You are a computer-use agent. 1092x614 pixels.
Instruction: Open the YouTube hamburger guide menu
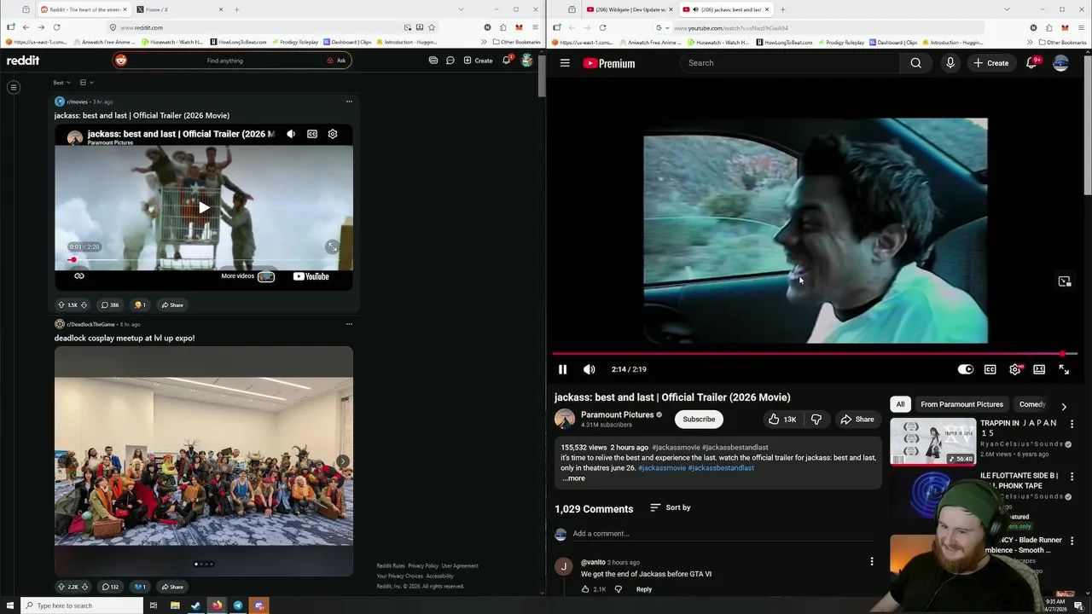click(565, 63)
